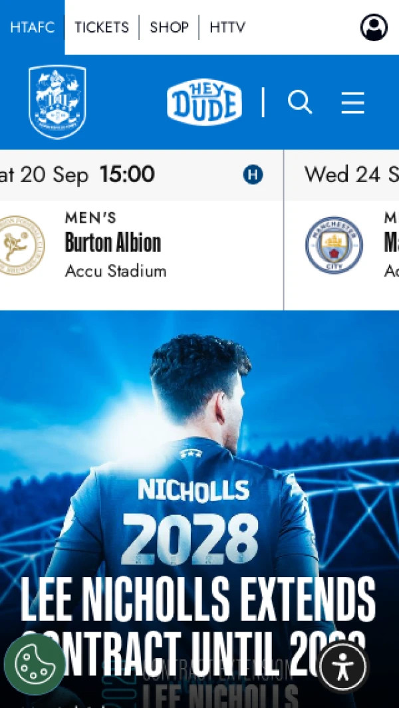The height and width of the screenshot is (708, 399).
Task: Switch to the HTTV tab
Action: pos(227,27)
